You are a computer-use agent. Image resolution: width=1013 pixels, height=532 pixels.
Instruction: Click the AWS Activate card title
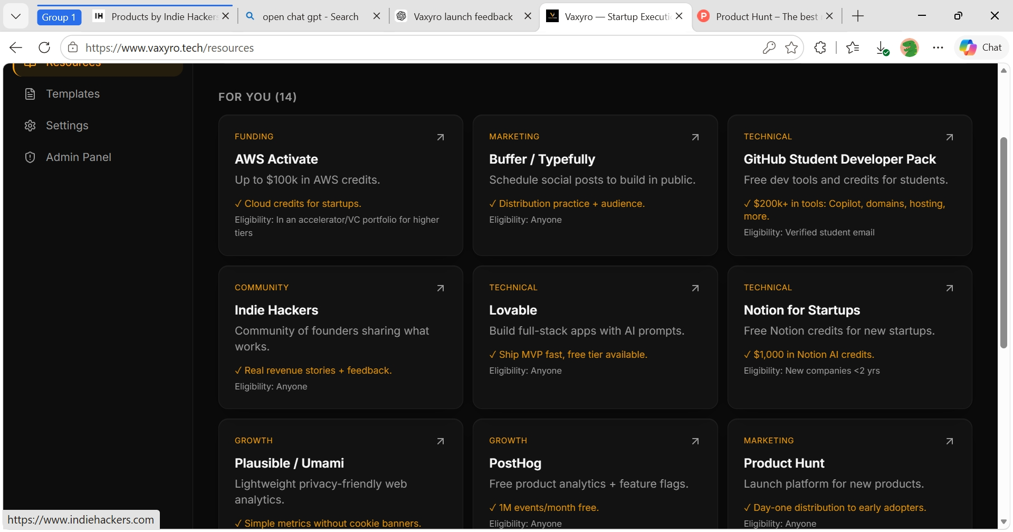pyautogui.click(x=276, y=159)
